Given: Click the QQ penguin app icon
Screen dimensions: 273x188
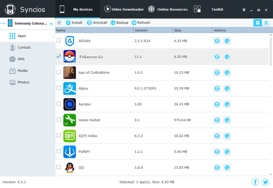Looking at the screenshot, I should click(x=70, y=168).
